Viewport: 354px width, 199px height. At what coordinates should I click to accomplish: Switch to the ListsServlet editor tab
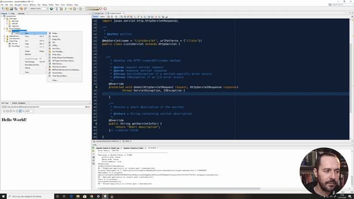pos(116,13)
